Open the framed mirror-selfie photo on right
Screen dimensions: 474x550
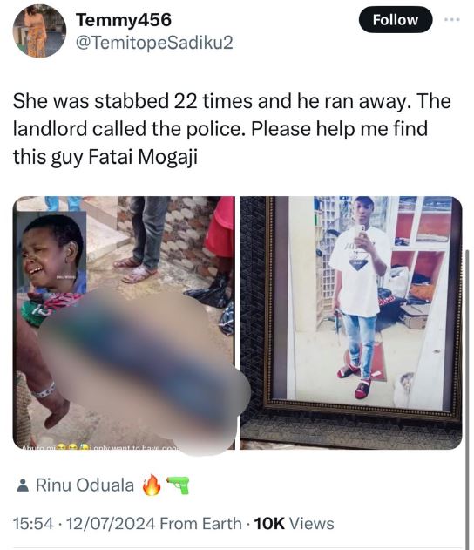pos(351,323)
